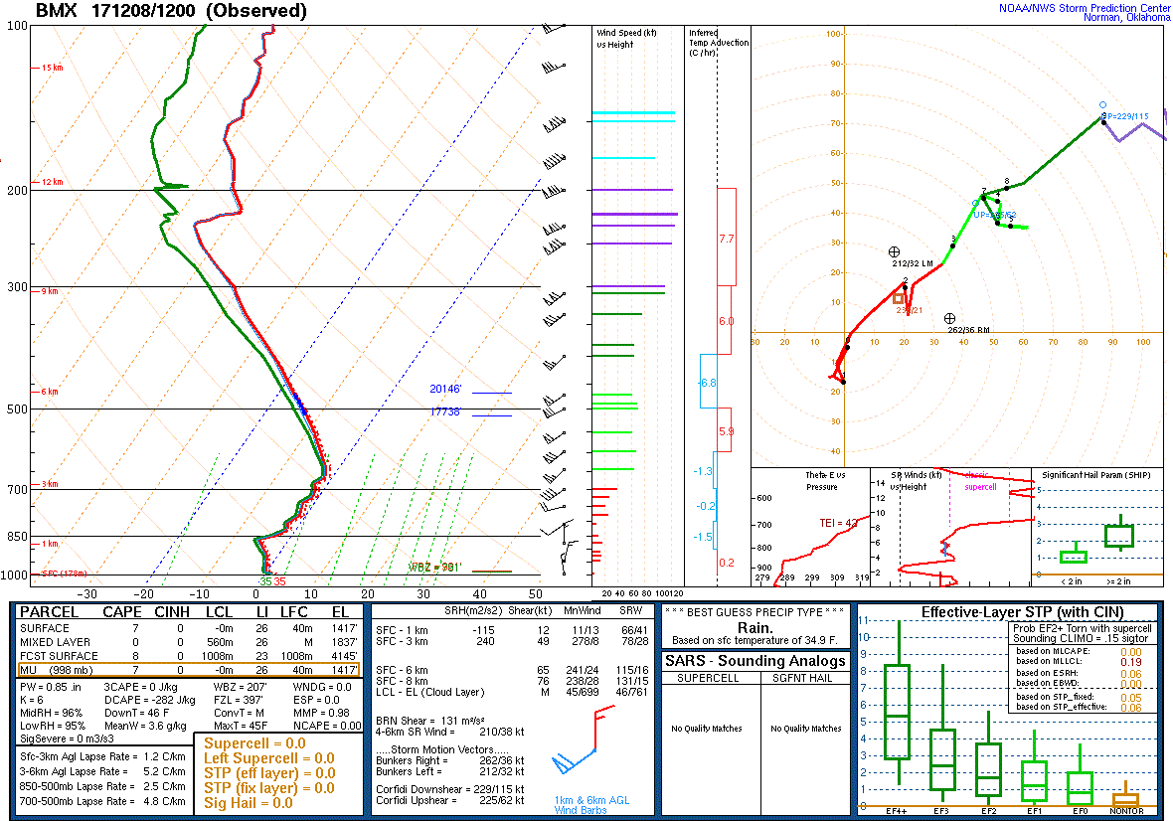Click the SGFNT HAIL analog column header
The width and height of the screenshot is (1173, 821).
[x=806, y=678]
